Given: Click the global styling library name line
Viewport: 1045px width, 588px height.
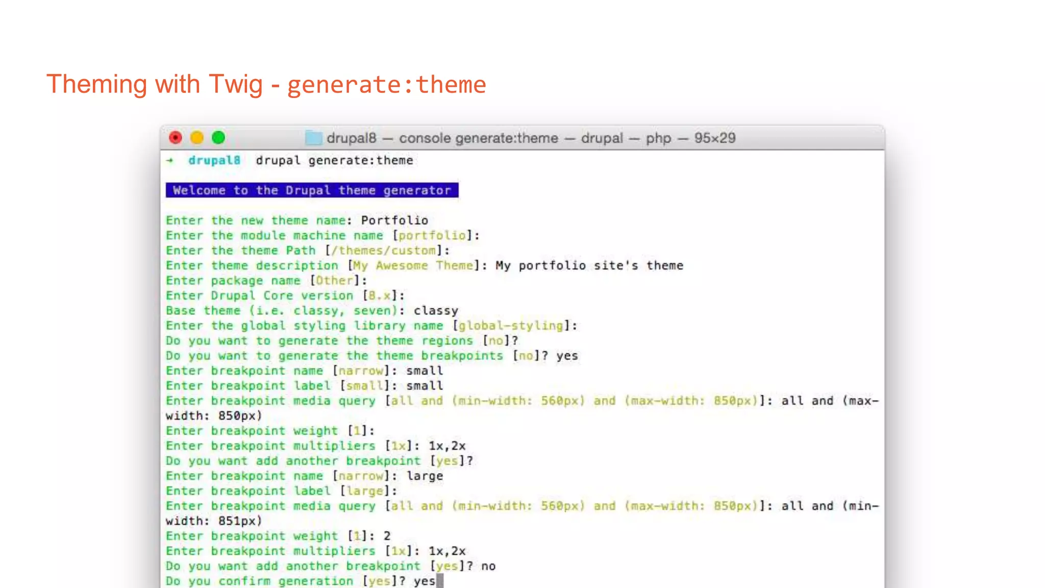Looking at the screenshot, I should coord(371,326).
